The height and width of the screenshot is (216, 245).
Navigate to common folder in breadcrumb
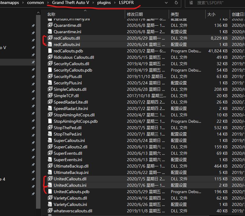35,3
